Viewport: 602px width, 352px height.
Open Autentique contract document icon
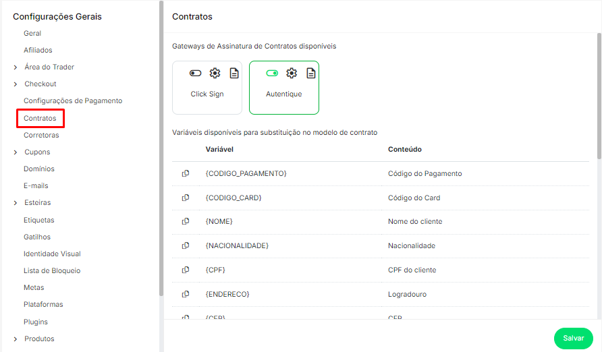point(311,74)
